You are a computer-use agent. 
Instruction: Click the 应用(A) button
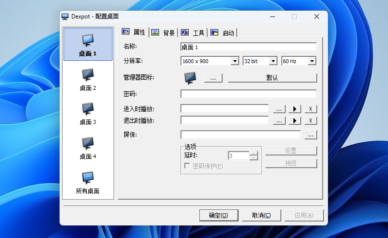304,215
